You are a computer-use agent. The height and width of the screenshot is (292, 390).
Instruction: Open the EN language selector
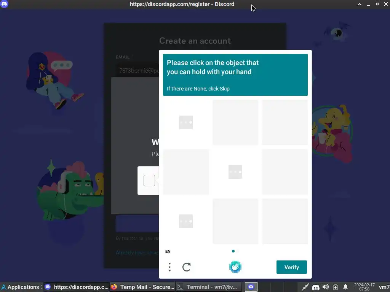pos(168,251)
